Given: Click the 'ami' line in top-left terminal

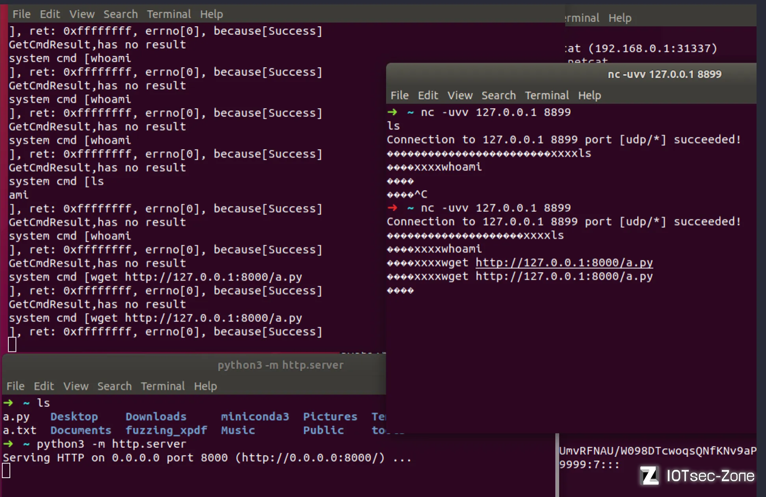Looking at the screenshot, I should coord(19,195).
